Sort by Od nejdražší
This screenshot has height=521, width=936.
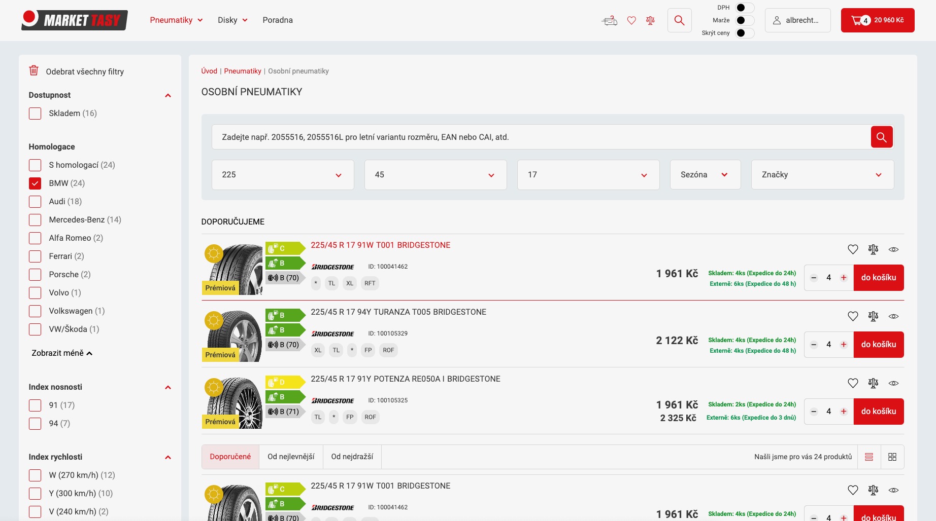tap(352, 457)
